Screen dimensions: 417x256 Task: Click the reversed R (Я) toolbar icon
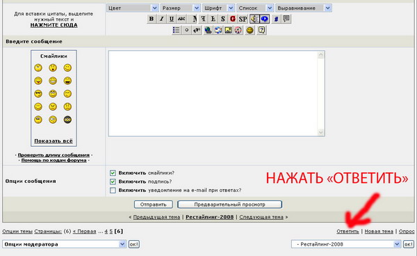(203, 19)
